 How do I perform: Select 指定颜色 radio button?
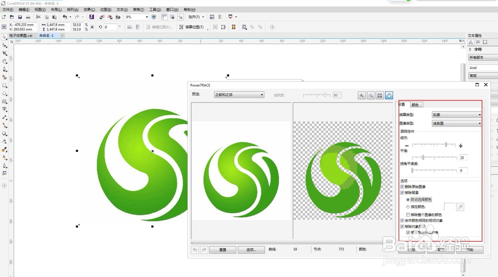[408, 207]
